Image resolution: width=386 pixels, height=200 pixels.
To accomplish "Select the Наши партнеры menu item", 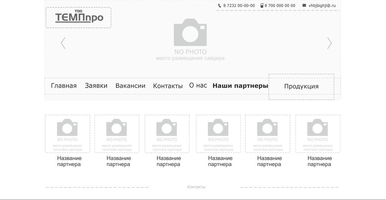I will click(x=240, y=86).
